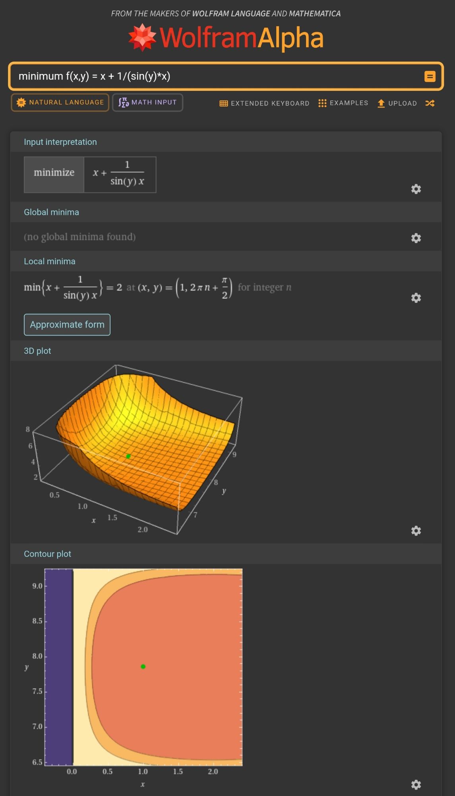Click the purple region of contour plot
455x796 pixels.
(59, 667)
